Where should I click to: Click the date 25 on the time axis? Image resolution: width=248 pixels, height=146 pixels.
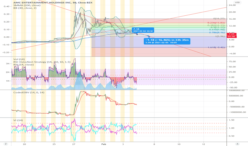tap(54, 144)
